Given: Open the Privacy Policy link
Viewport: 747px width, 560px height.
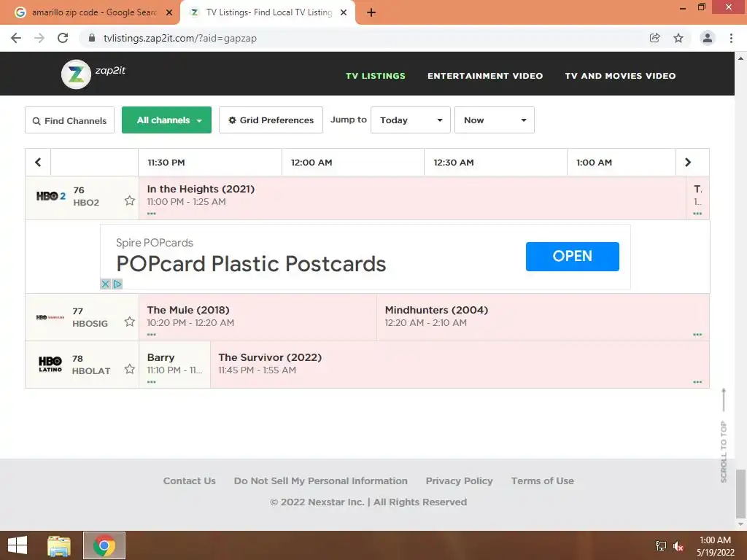Looking at the screenshot, I should coord(460,481).
